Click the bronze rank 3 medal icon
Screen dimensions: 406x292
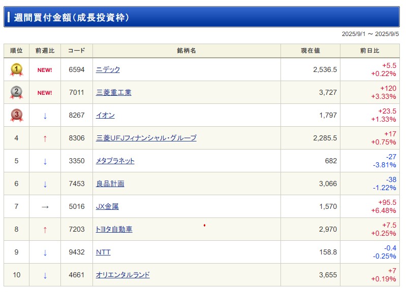(x=17, y=115)
